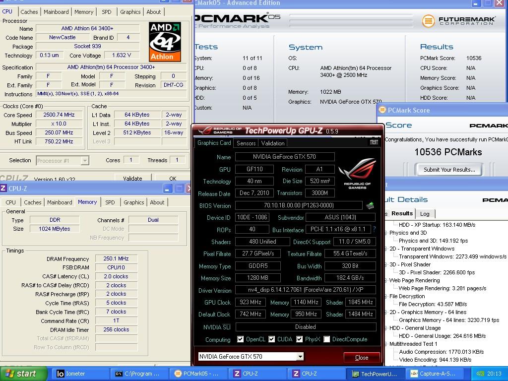
Task: Click the Bus Interface question mark help icon
Action: (x=374, y=229)
